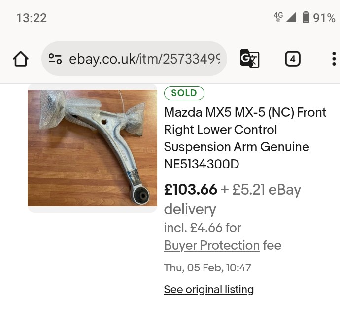340x336 pixels.
Task: Tap the browser home icon
Action: (x=21, y=59)
